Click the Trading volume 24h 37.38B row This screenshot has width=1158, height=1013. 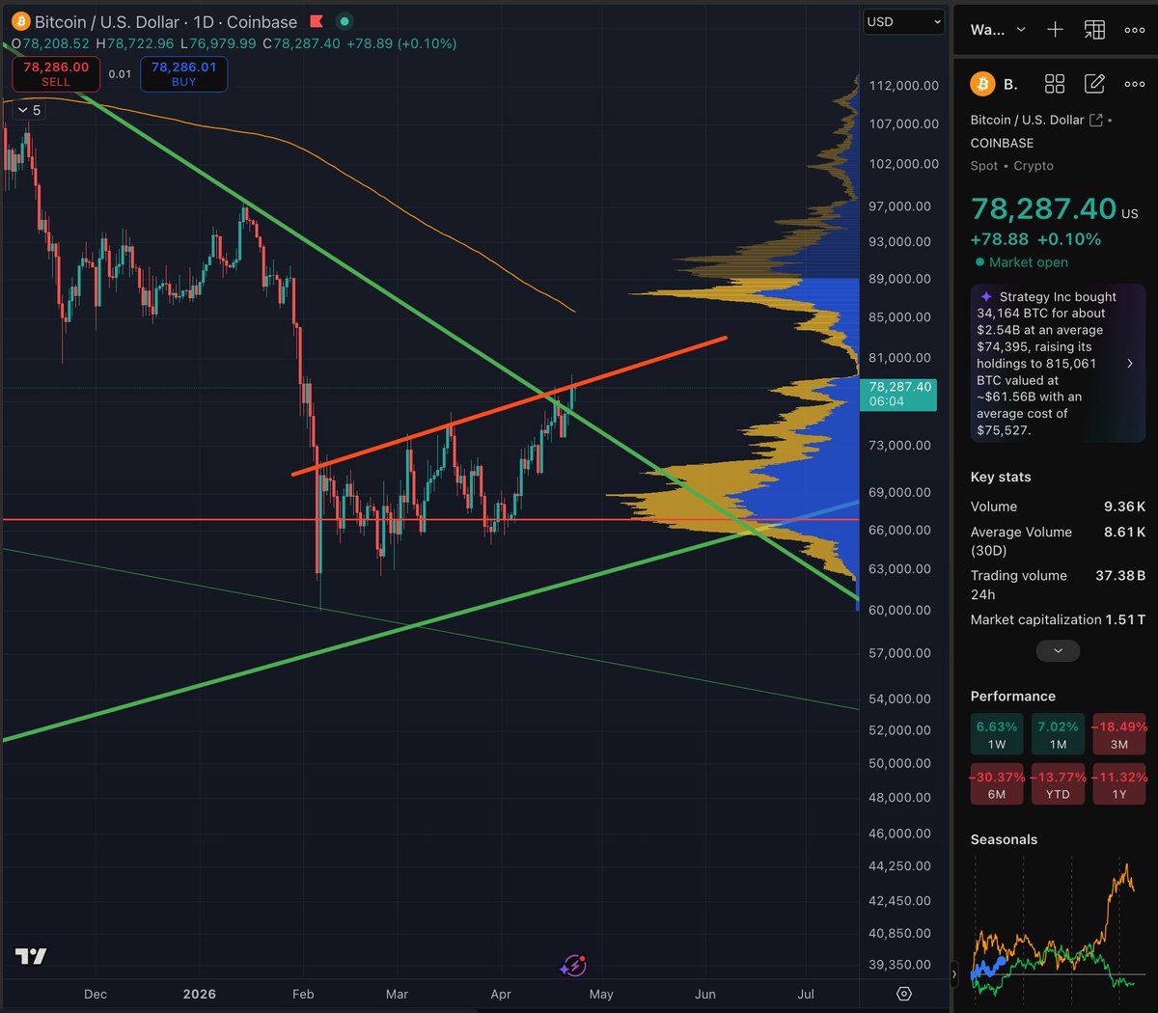click(1058, 585)
